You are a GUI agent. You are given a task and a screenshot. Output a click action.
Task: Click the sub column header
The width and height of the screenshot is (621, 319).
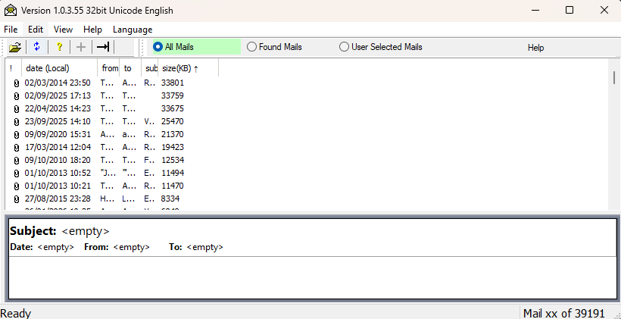coord(150,68)
